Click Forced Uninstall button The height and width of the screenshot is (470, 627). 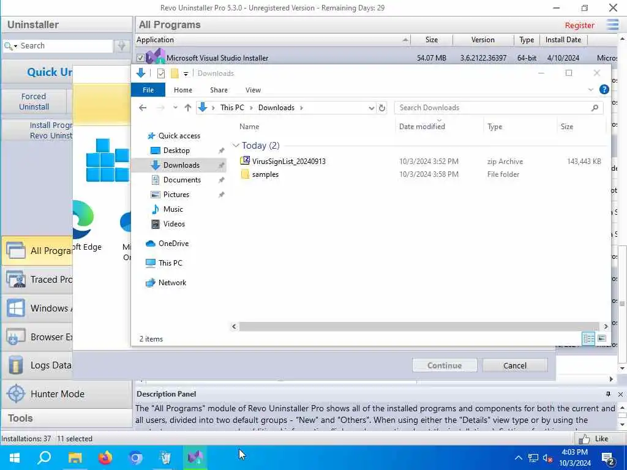coord(34,102)
